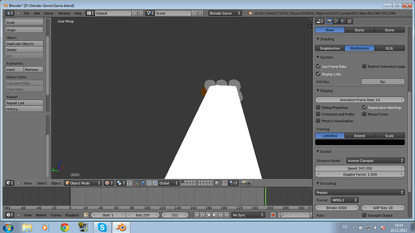Click the lock layers to scene icon
Viewport: 415px width, 233px height.
click(x=218, y=183)
